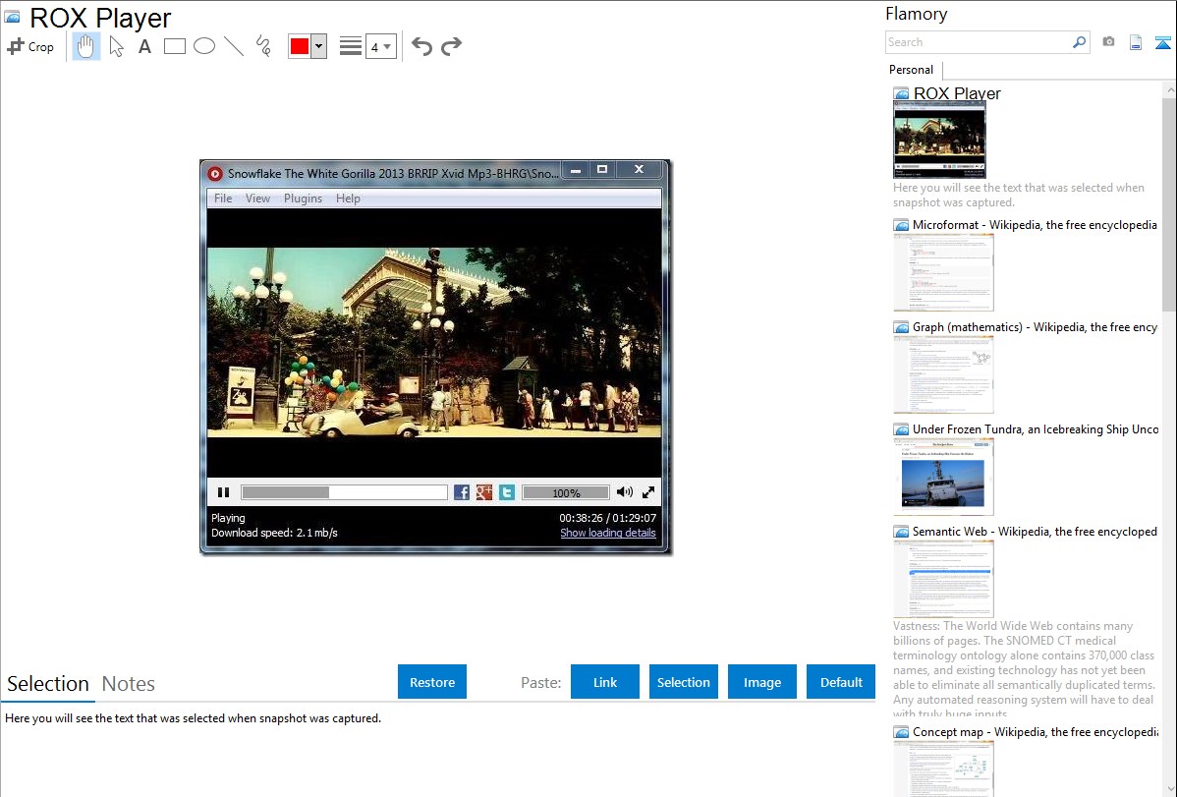
Task: Select the ellipse shape tool
Action: (204, 46)
